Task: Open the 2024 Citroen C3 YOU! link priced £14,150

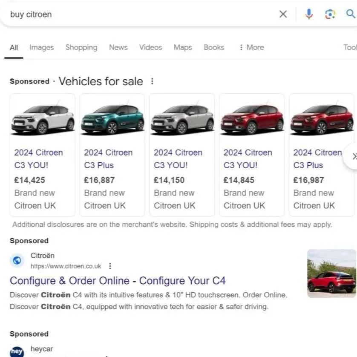Action: click(178, 159)
